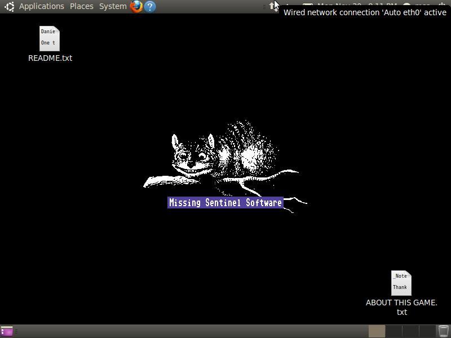The image size is (451, 338).
Task: Switch to the second workspace
Action: click(393, 331)
